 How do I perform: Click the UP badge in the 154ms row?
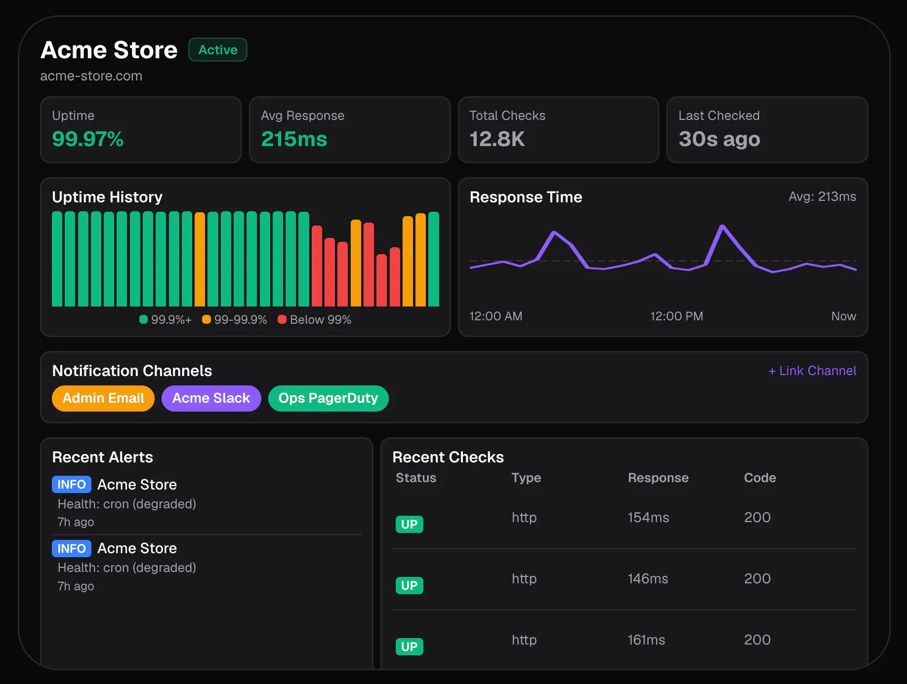410,524
